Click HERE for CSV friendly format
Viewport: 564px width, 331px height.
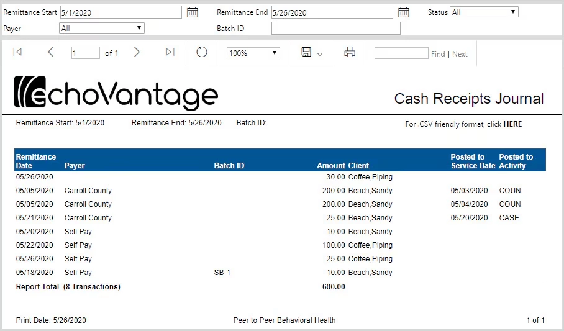click(x=512, y=124)
